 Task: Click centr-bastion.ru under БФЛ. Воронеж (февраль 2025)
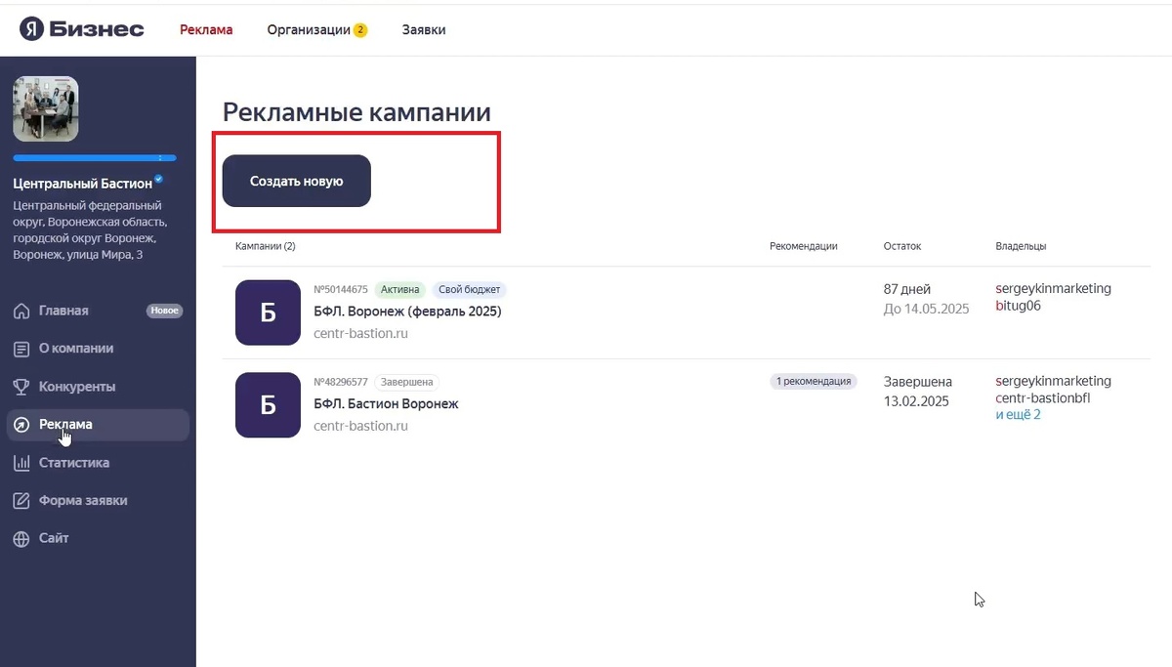tap(360, 333)
